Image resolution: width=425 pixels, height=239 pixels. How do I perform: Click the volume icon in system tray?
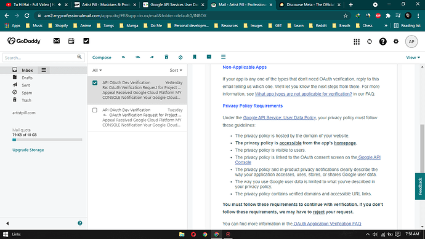pyautogui.click(x=375, y=235)
